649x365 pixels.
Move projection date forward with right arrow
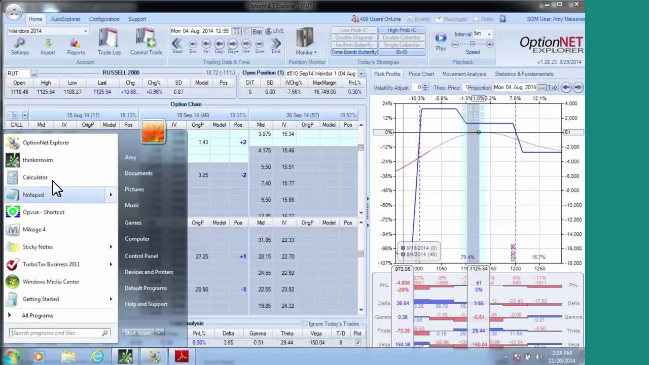click(x=578, y=87)
